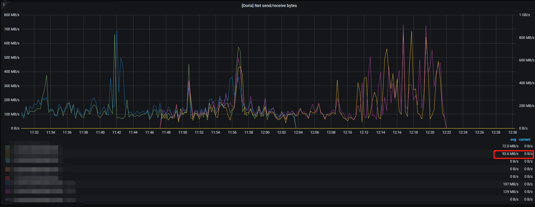Select the 72.0 MB/s avg legend value
Screen dimensions: 535x207
click(510, 146)
